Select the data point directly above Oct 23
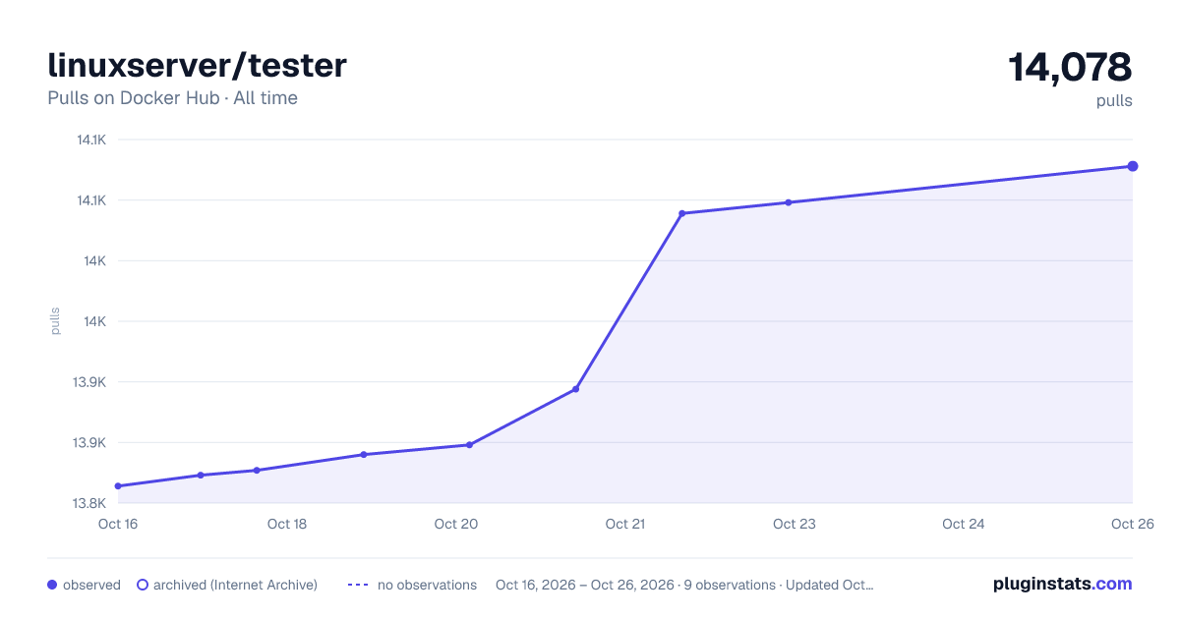This screenshot has width=1180, height=619. 789,202
